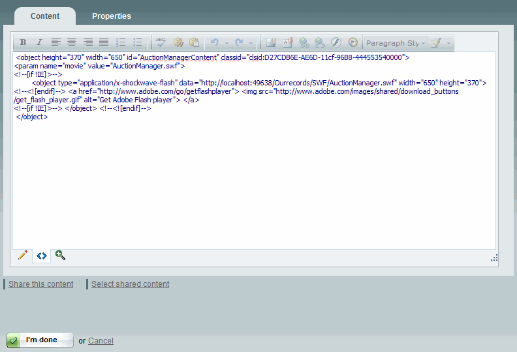Run the spell checker

(161, 42)
